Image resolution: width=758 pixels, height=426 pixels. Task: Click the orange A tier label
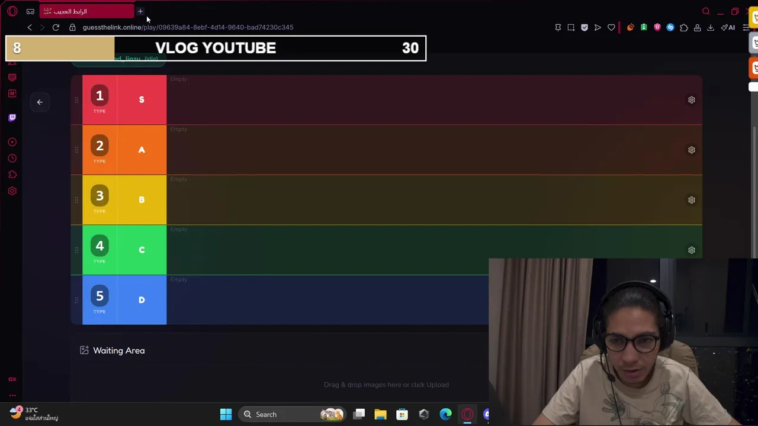point(142,150)
